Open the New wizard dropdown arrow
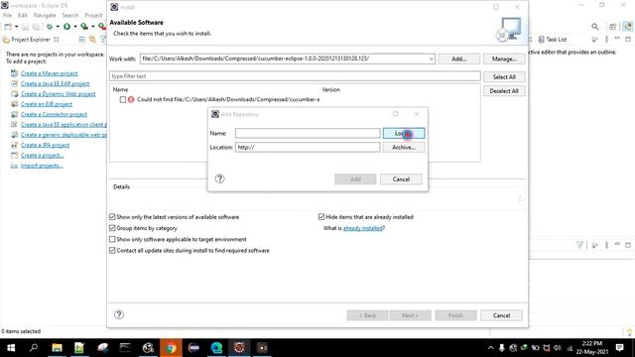 click(16, 27)
